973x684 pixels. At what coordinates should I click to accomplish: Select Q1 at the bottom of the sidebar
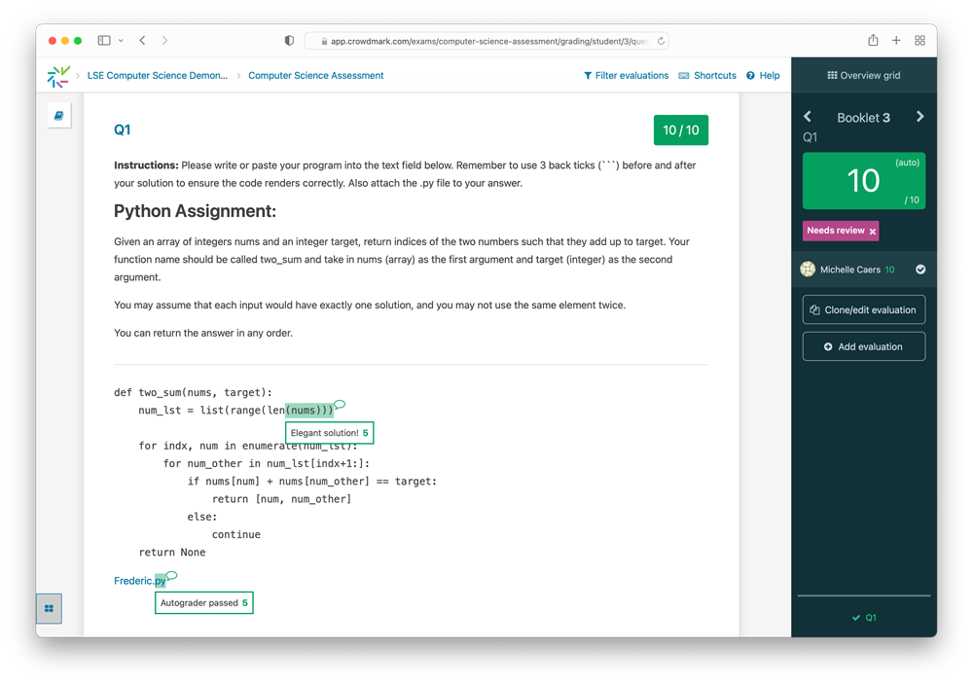tap(862, 617)
